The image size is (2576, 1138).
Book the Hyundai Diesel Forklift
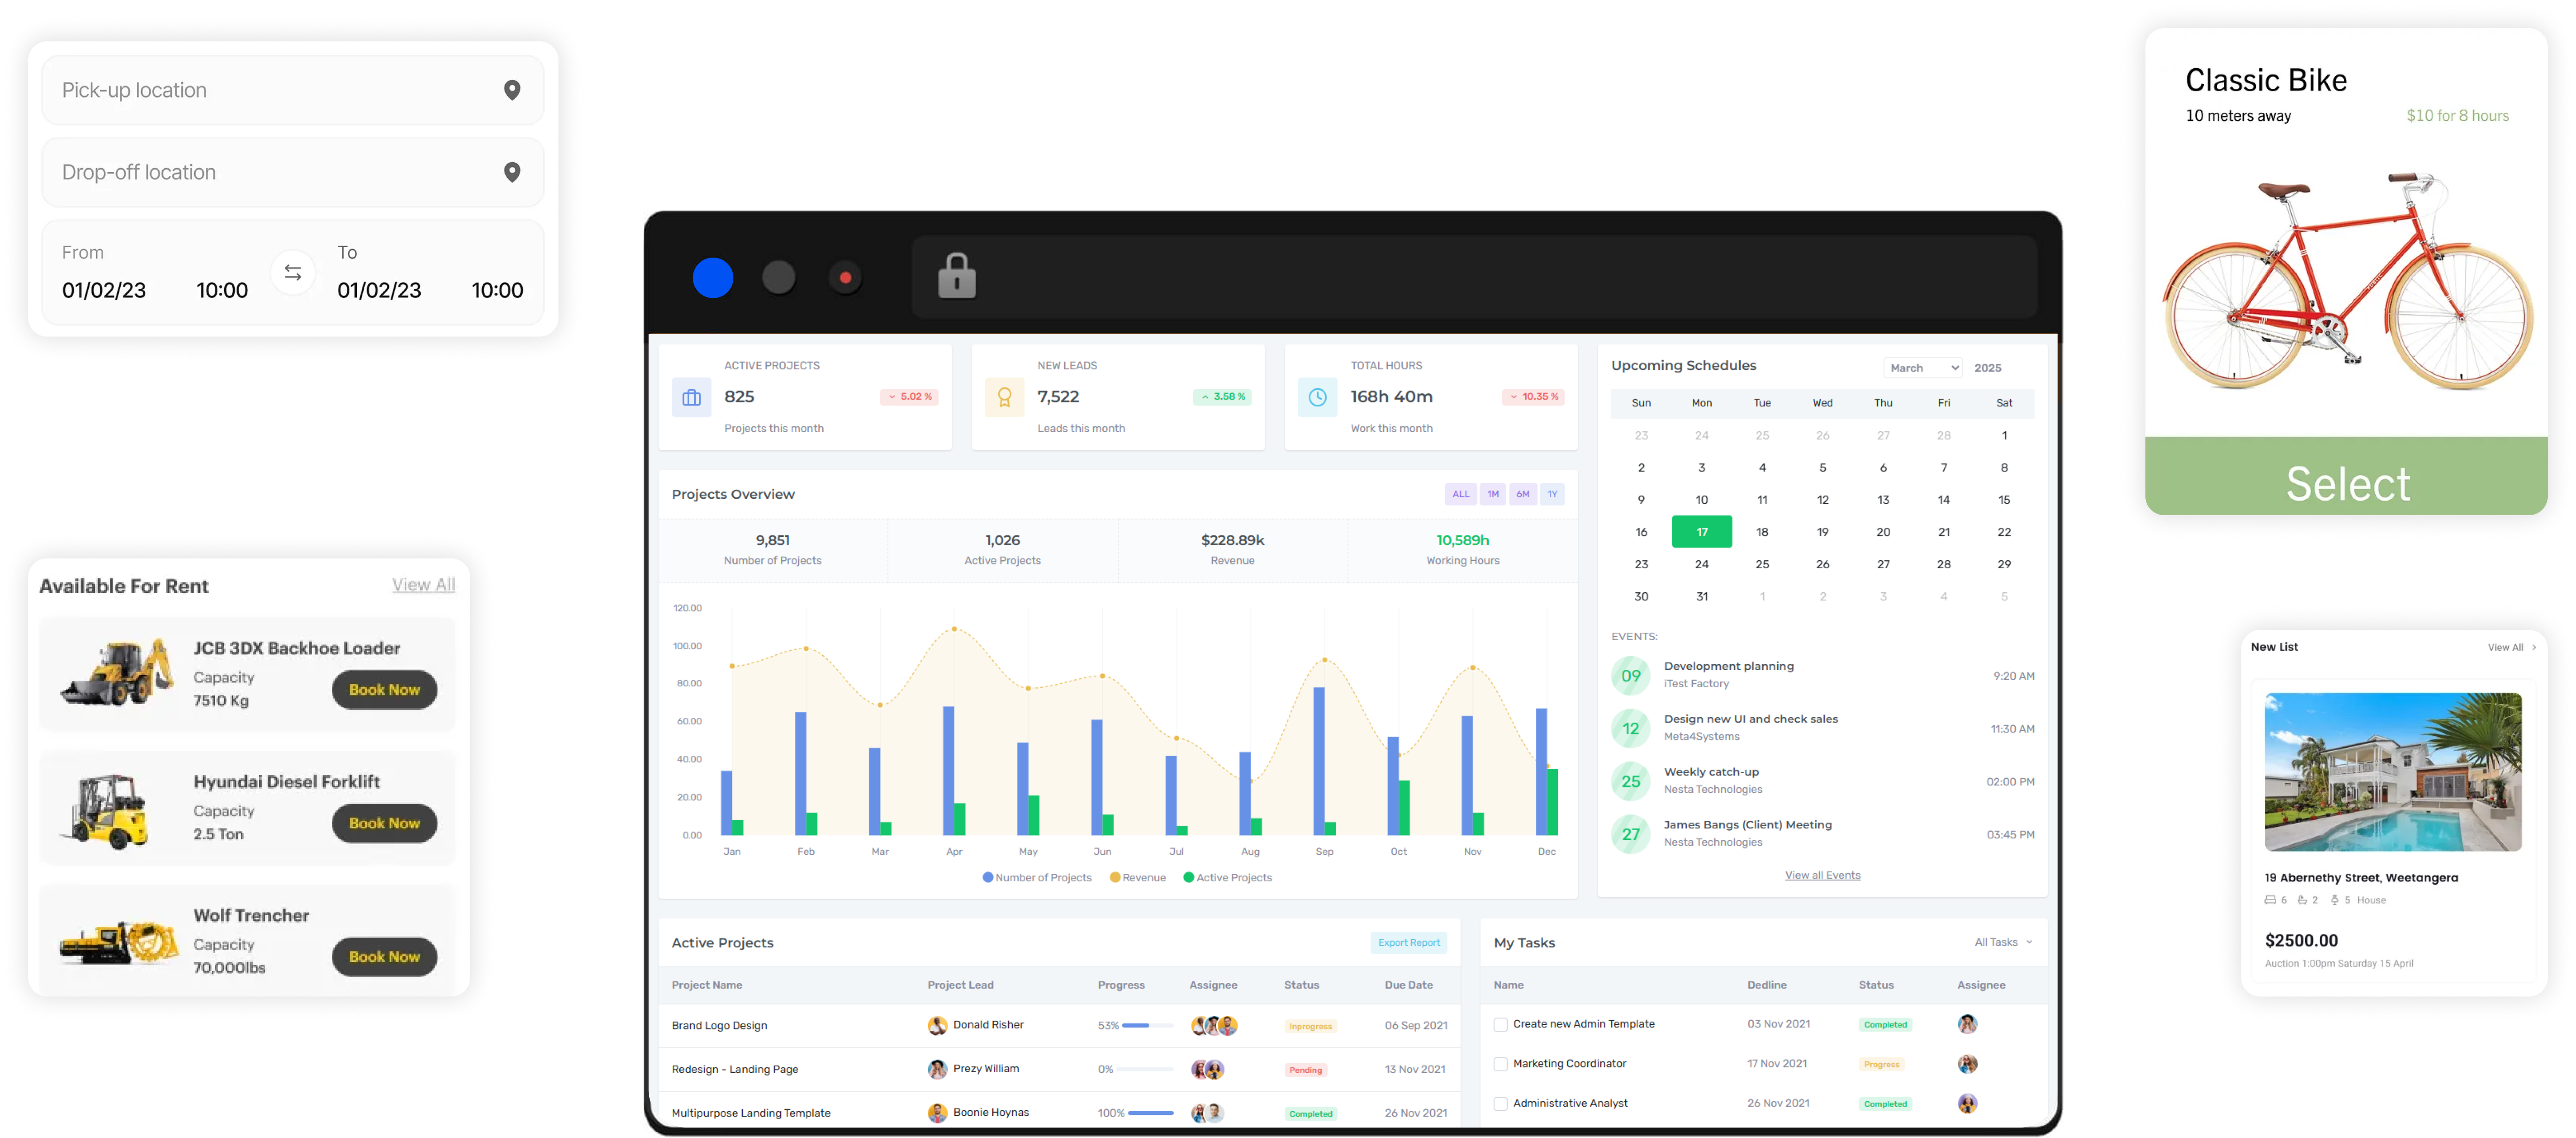[x=384, y=823]
